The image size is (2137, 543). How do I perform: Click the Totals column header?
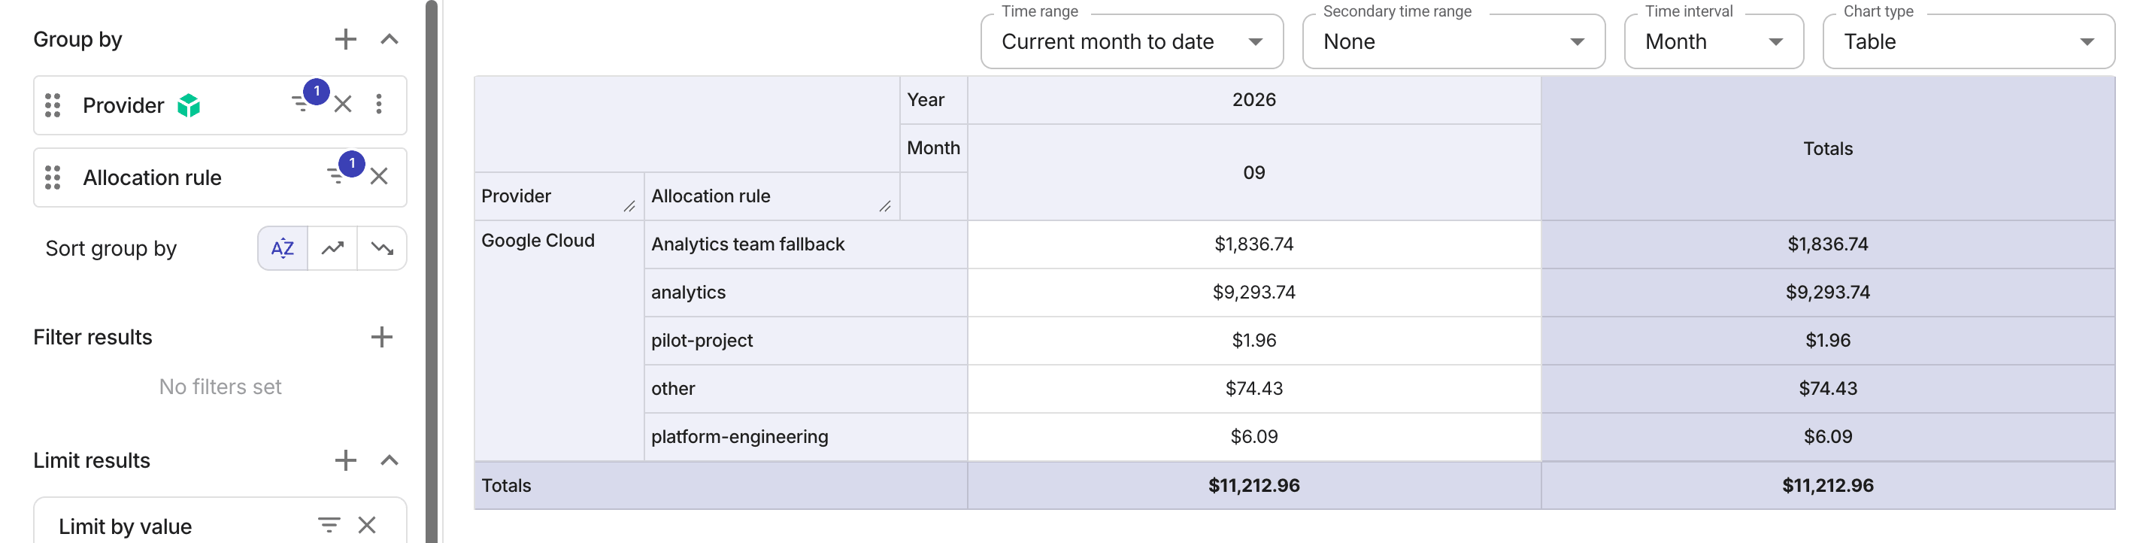tap(1827, 149)
